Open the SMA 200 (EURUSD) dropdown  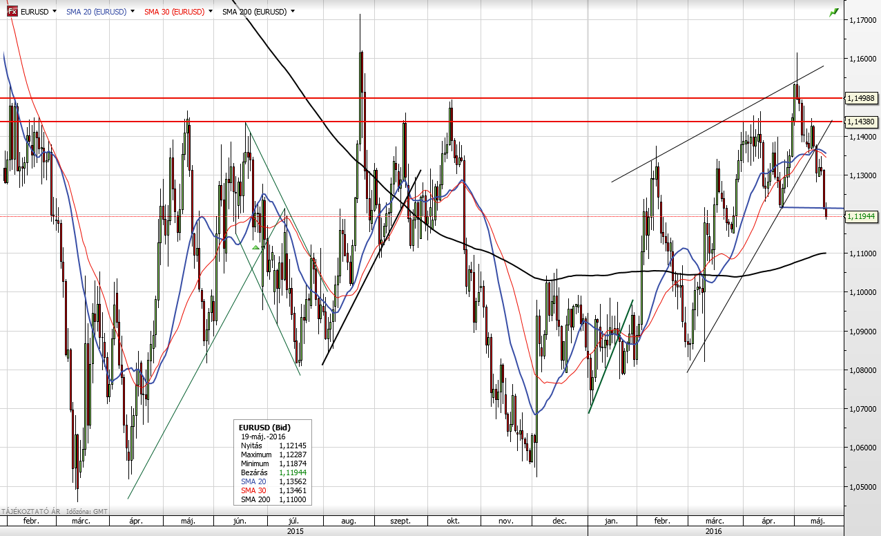293,12
